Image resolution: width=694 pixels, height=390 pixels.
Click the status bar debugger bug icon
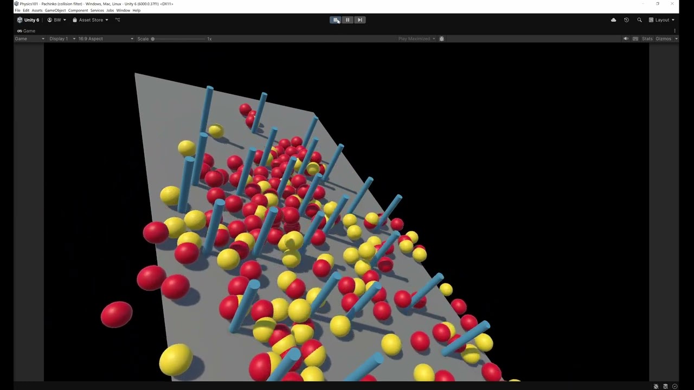pos(656,386)
